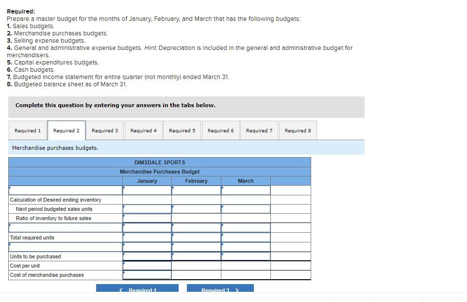Open the blank label dropdown above Calculation of Desired ending inventory
Viewport: 467px width, 302px height.
tap(66, 190)
